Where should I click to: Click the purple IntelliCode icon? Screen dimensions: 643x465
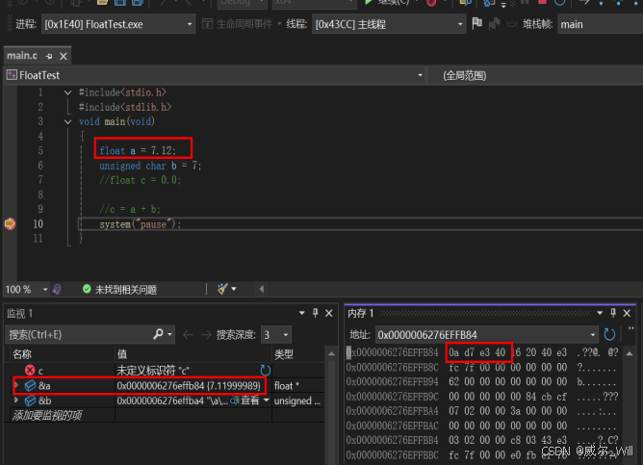[57, 290]
